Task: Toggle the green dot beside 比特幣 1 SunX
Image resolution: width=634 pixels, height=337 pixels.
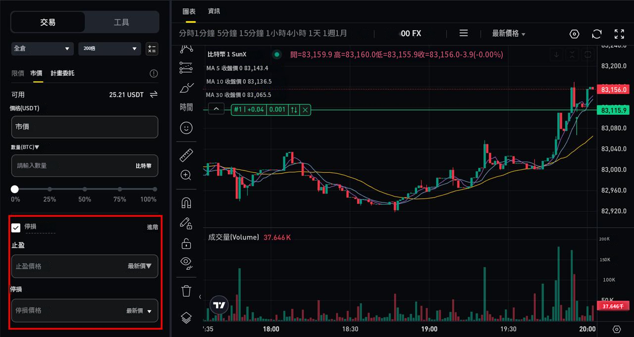Action: 277,54
